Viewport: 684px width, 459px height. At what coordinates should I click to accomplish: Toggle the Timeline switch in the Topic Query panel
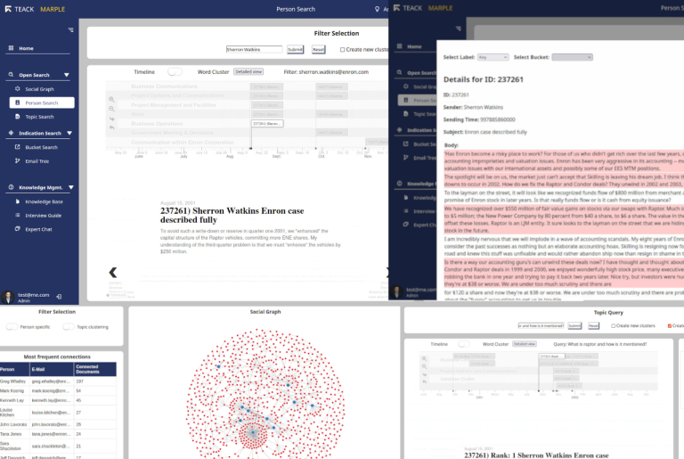[464, 344]
